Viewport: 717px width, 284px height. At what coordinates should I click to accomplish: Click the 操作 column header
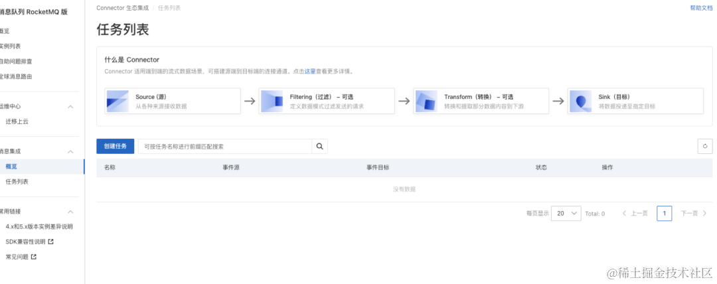tap(607, 168)
